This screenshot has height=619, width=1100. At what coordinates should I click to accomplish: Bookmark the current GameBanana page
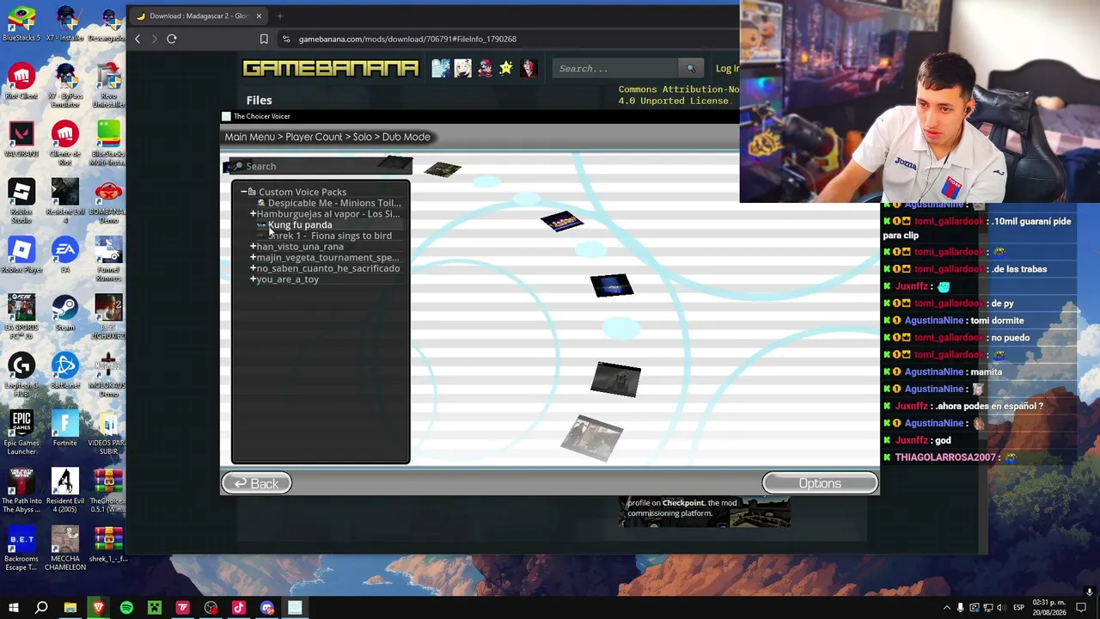point(264,39)
